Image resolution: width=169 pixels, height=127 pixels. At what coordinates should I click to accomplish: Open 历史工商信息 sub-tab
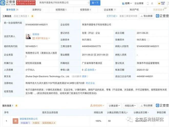click(21, 16)
